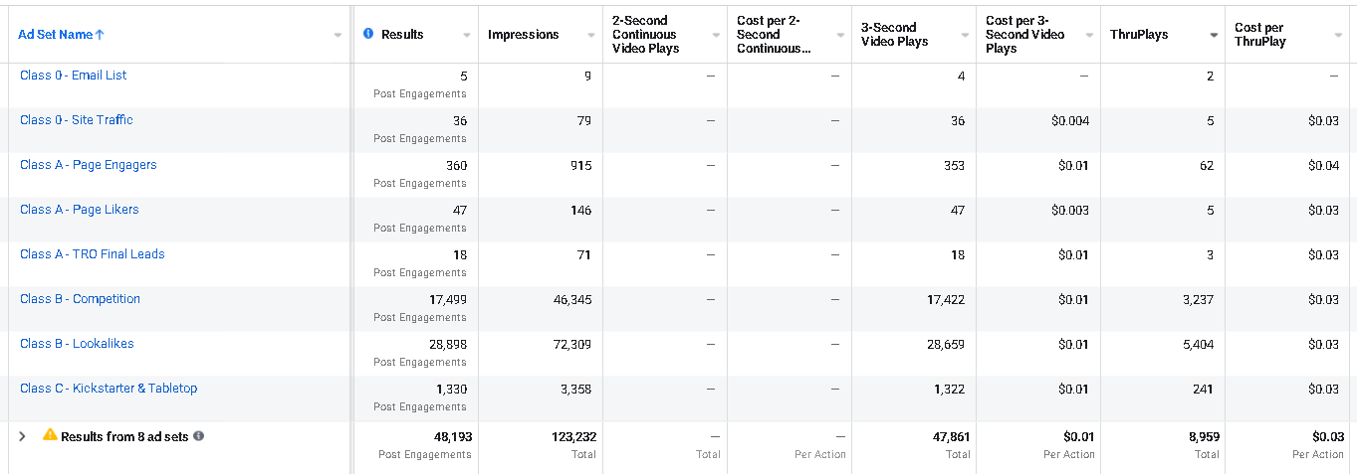This screenshot has height=474, width=1357.
Task: Open the Impressions column dropdown arrow
Action: tap(591, 36)
